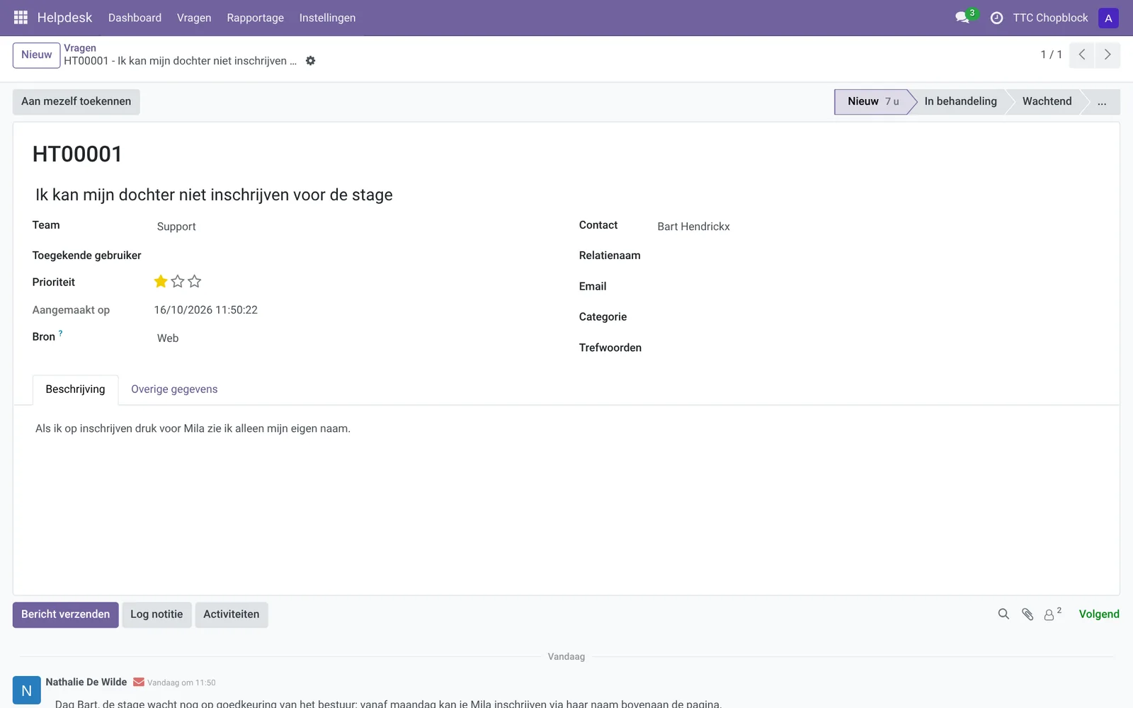Open attachments paperclip icon
Viewport: 1133px width, 708px height.
tap(1027, 614)
